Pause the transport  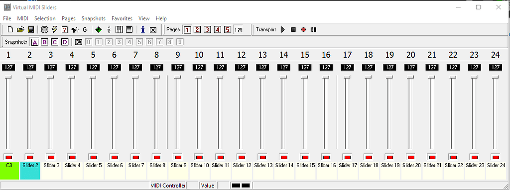(x=314, y=29)
